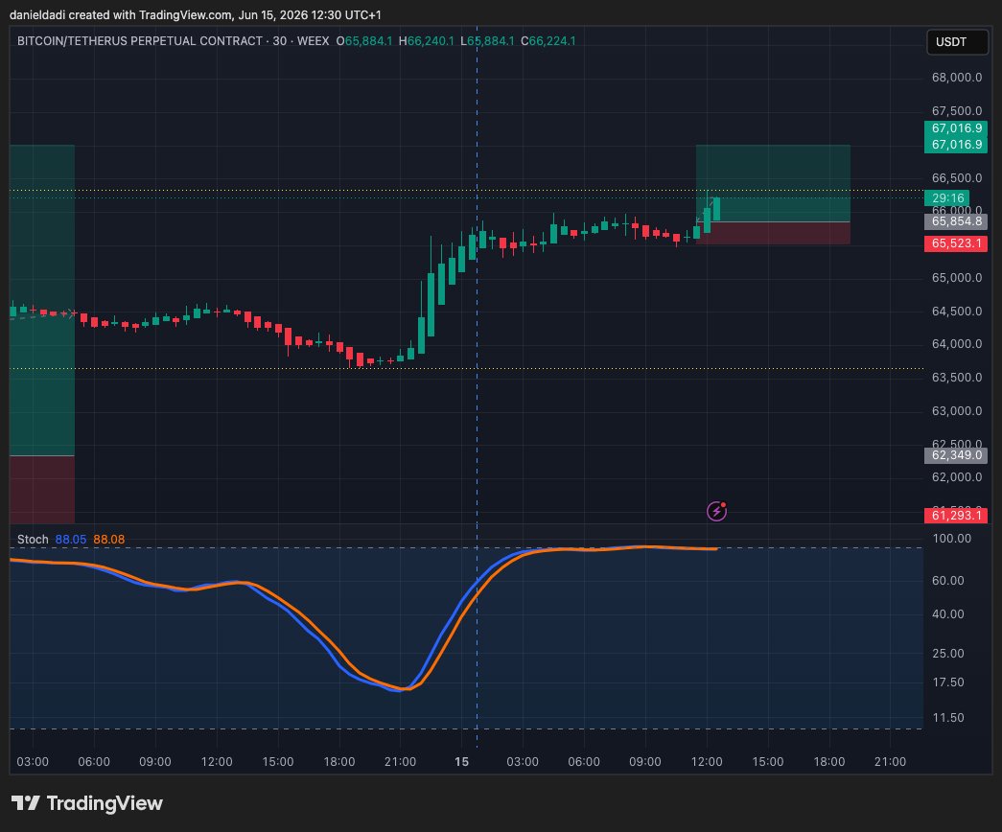
Task: Click the 100.00 level on Stoch axis
Action: pos(951,539)
